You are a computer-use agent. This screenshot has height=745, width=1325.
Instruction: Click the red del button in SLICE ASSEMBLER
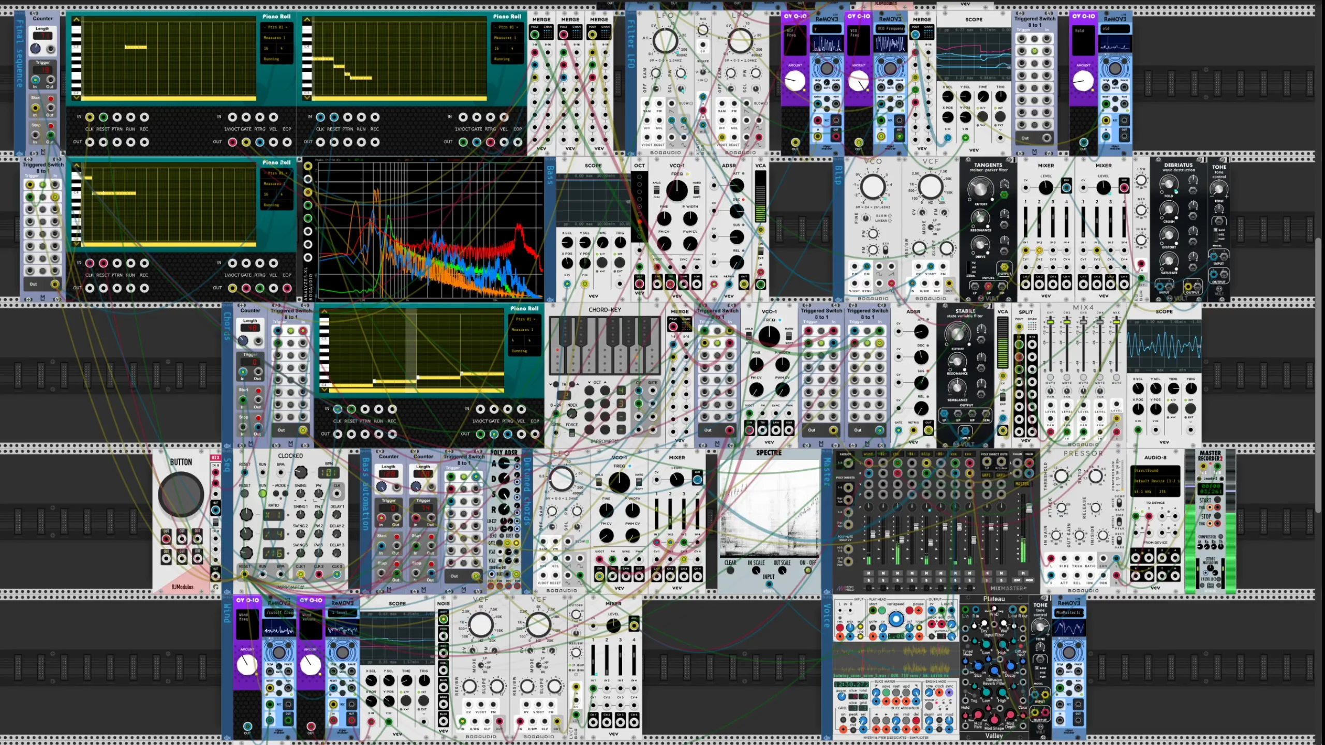(916, 721)
